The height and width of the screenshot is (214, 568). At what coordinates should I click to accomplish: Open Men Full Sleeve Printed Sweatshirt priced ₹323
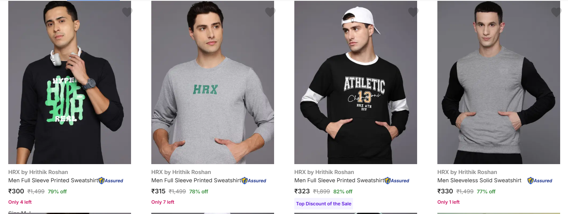click(339, 181)
